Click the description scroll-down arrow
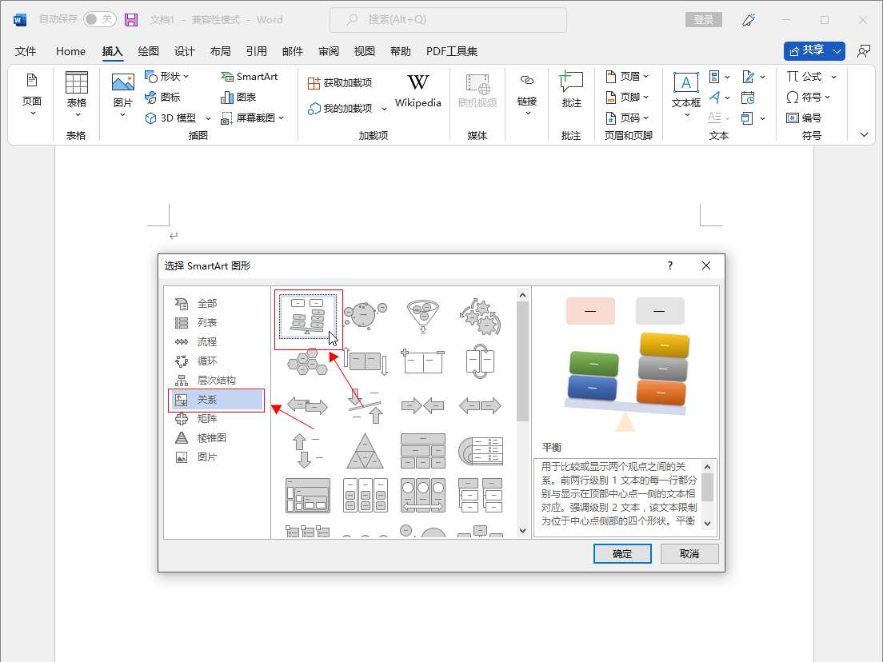The height and width of the screenshot is (662, 883). click(708, 523)
